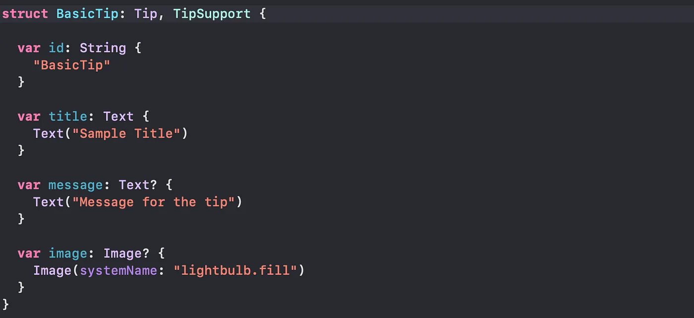The height and width of the screenshot is (318, 694).
Task: Click the String type annotation
Action: click(103, 48)
